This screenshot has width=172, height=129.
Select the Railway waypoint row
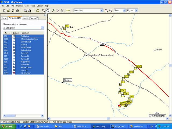click(23, 45)
